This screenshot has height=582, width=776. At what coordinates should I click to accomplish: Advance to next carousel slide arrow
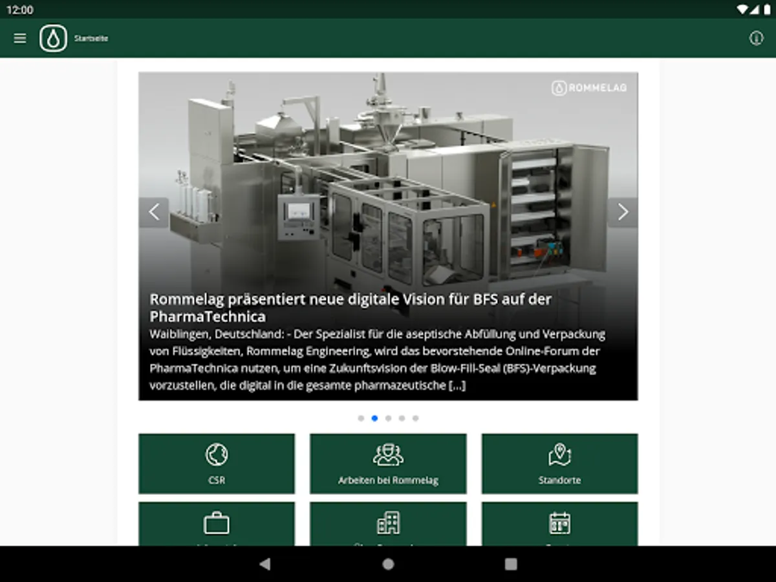[623, 211]
